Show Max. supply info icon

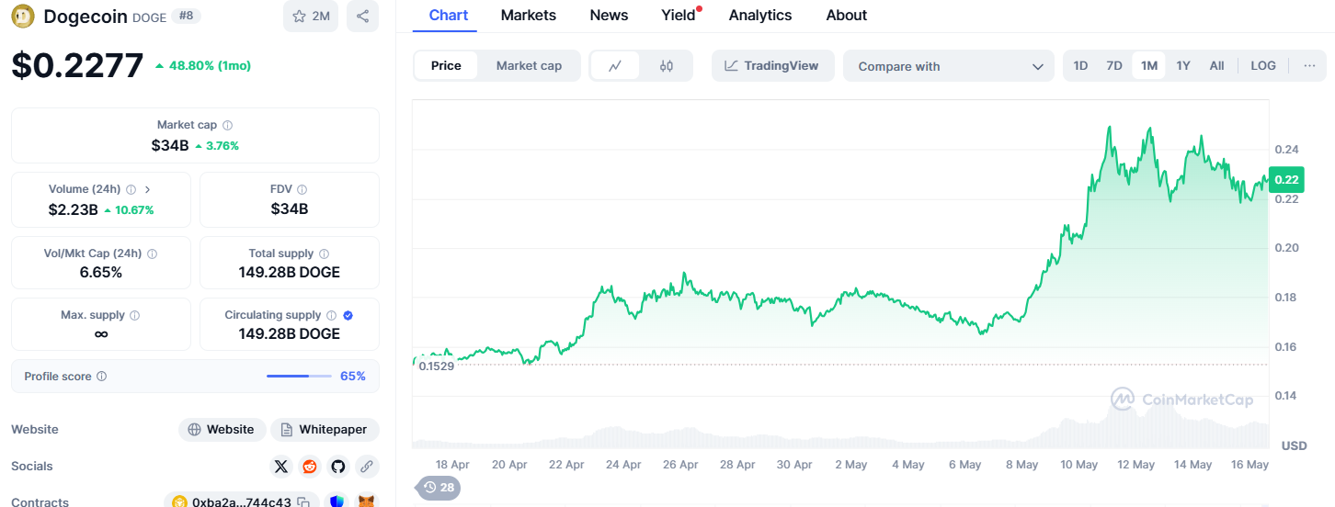tap(135, 315)
